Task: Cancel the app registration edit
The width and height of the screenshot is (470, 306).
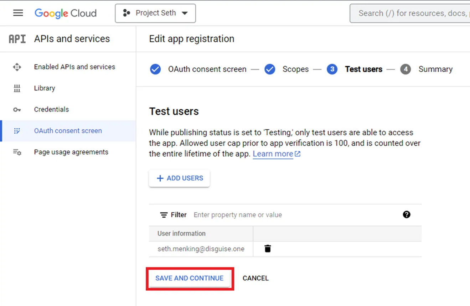Action: coord(255,278)
